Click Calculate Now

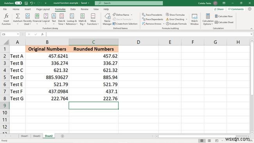click(224, 16)
